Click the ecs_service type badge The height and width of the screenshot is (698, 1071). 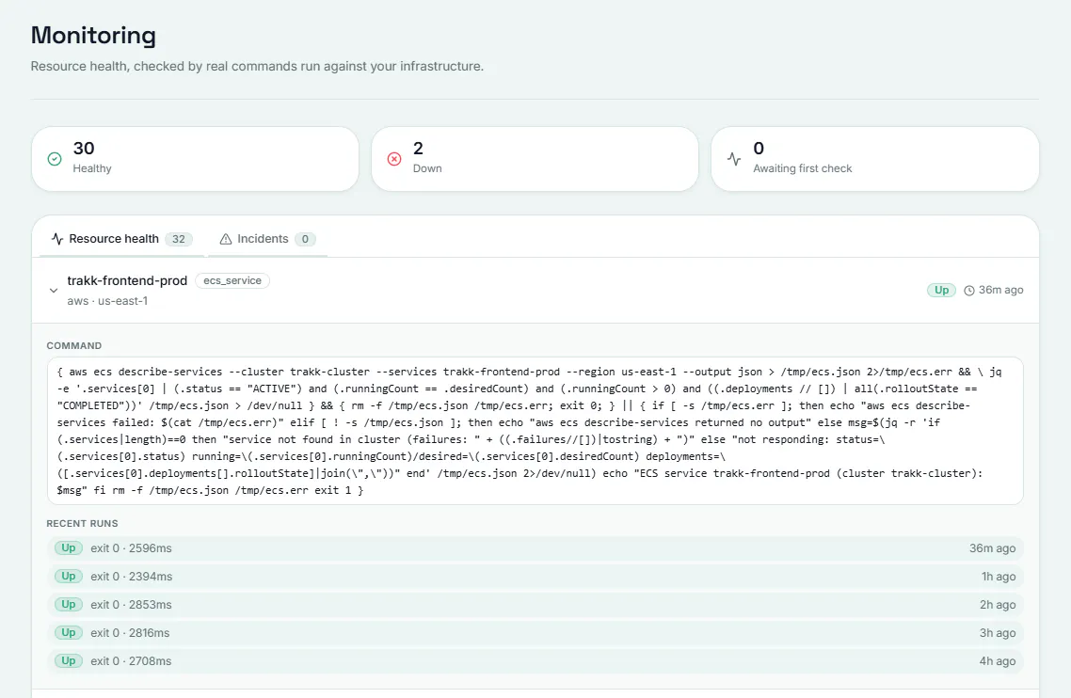point(232,280)
